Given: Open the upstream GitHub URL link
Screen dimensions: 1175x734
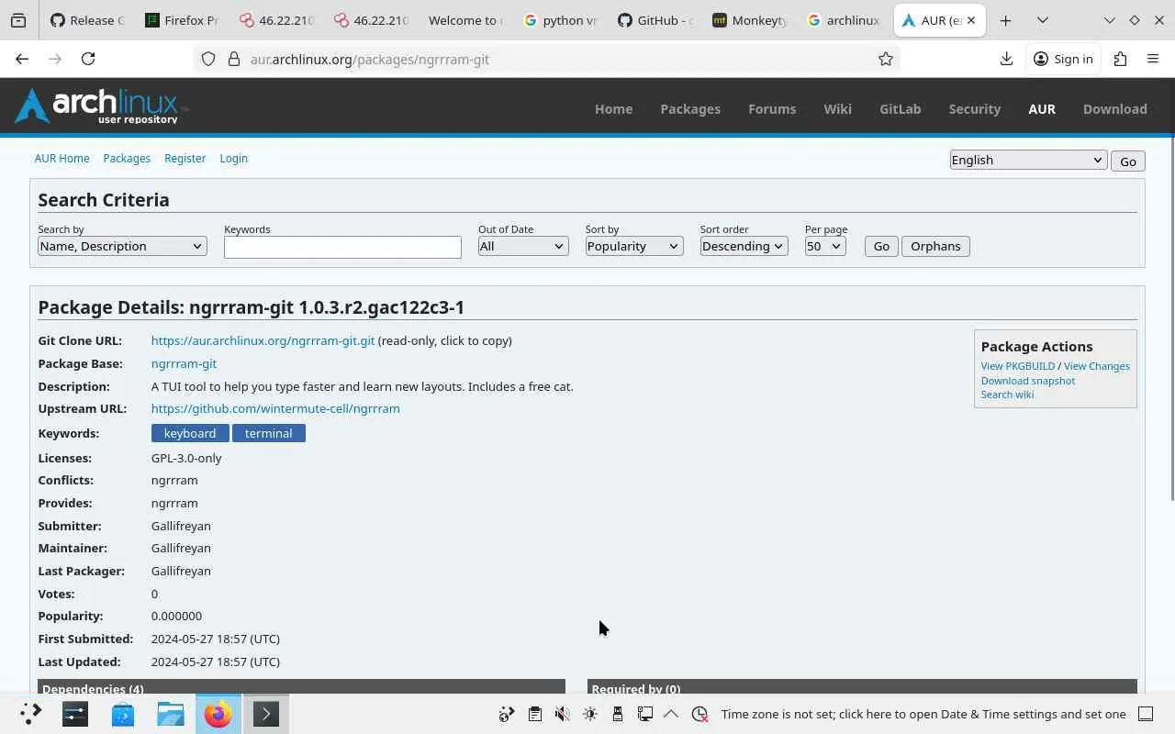Looking at the screenshot, I should point(275,408).
